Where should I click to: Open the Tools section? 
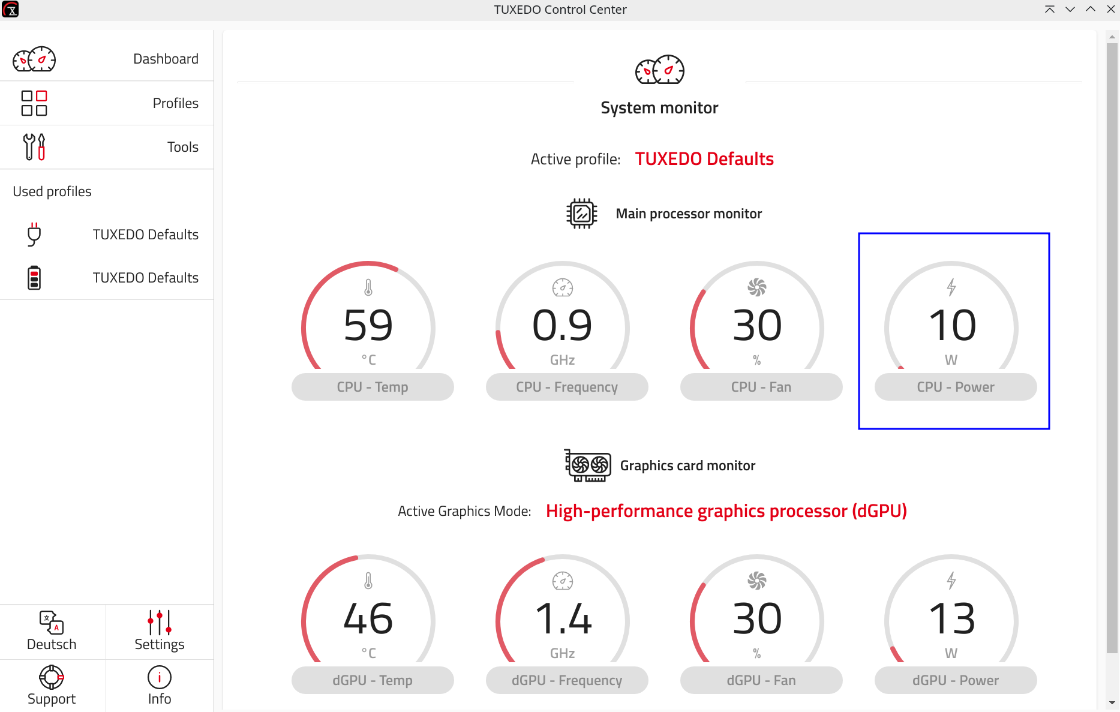pyautogui.click(x=107, y=147)
